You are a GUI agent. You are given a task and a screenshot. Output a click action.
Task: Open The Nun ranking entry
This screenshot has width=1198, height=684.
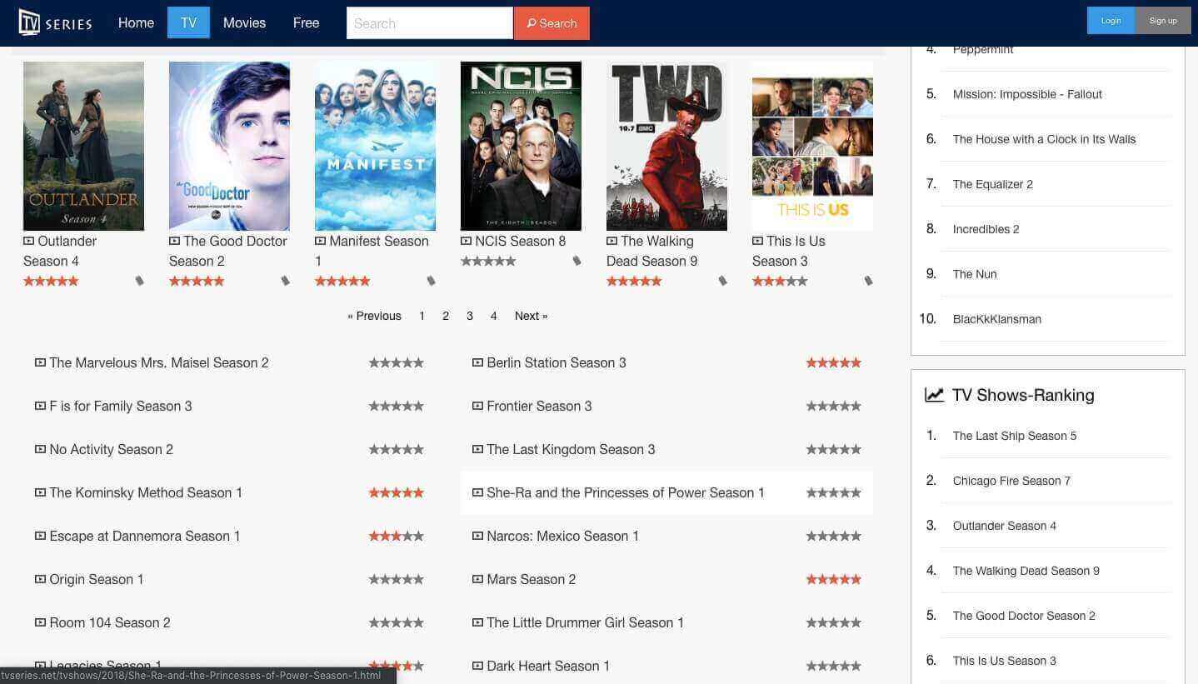(x=974, y=274)
